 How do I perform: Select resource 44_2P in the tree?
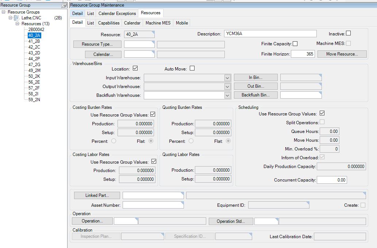34,59
